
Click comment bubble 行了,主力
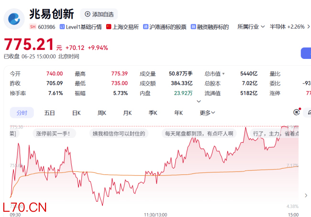pyautogui.click(x=274, y=134)
